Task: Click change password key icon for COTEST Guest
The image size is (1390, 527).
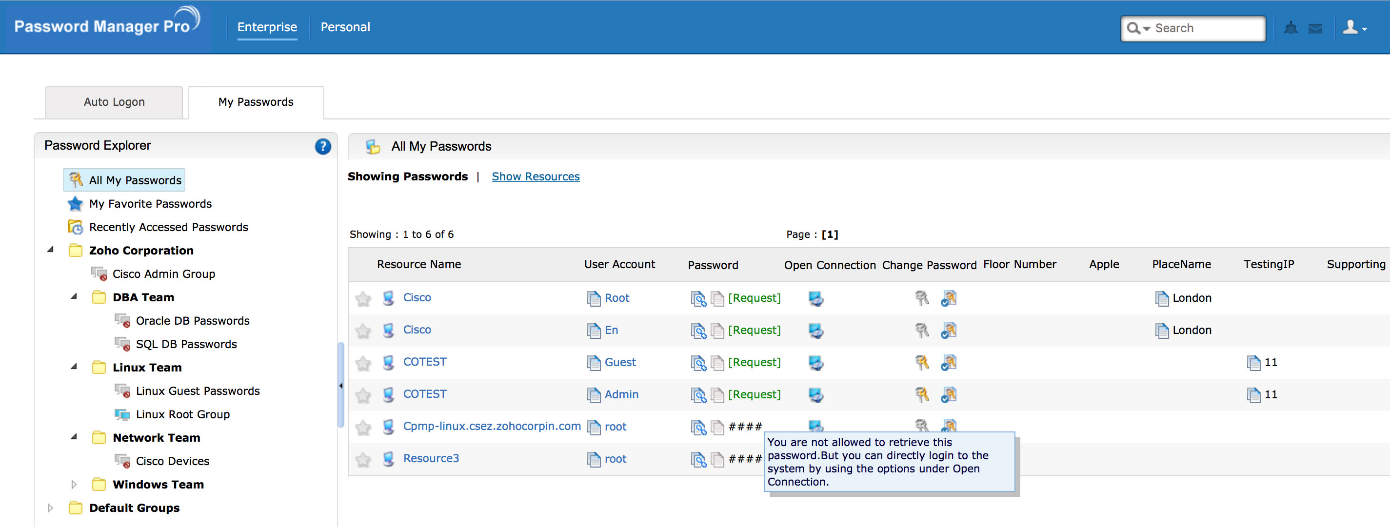Action: tap(922, 363)
